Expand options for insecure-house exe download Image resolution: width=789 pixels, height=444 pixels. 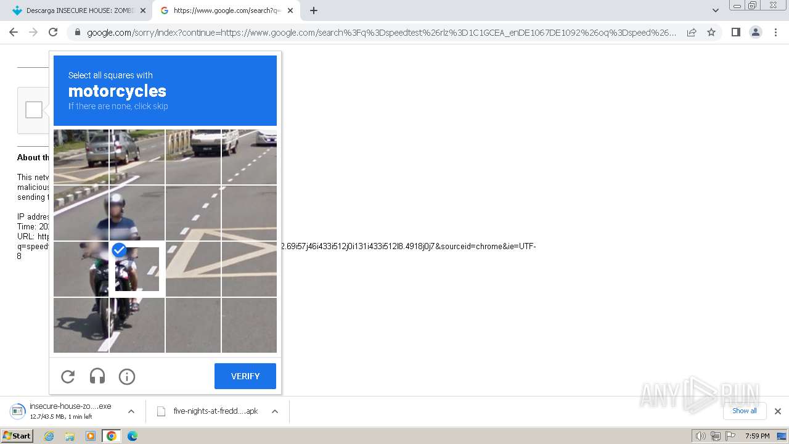(x=131, y=411)
